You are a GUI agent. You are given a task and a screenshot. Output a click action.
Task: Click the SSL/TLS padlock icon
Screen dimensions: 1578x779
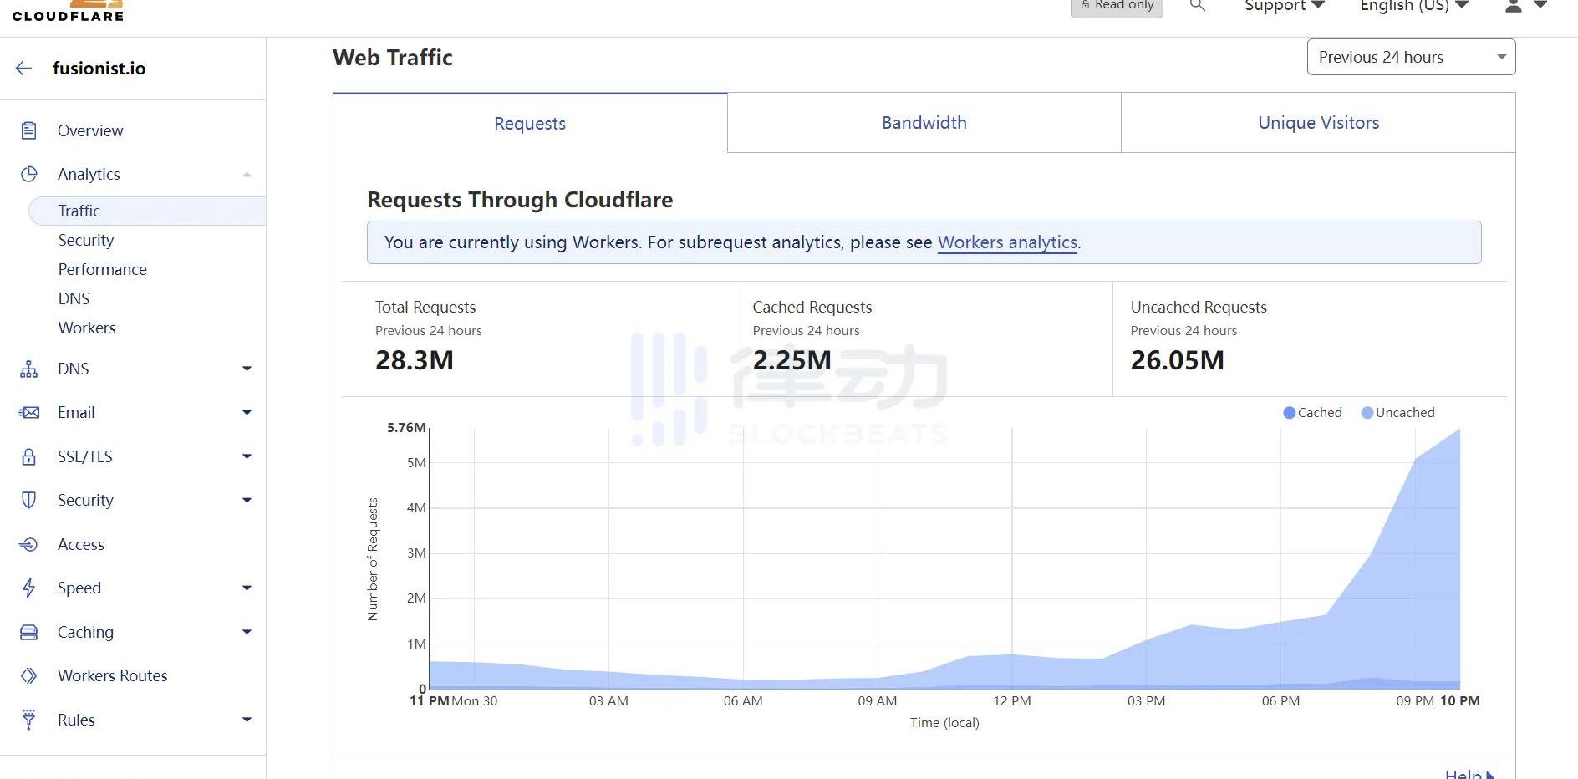(29, 456)
